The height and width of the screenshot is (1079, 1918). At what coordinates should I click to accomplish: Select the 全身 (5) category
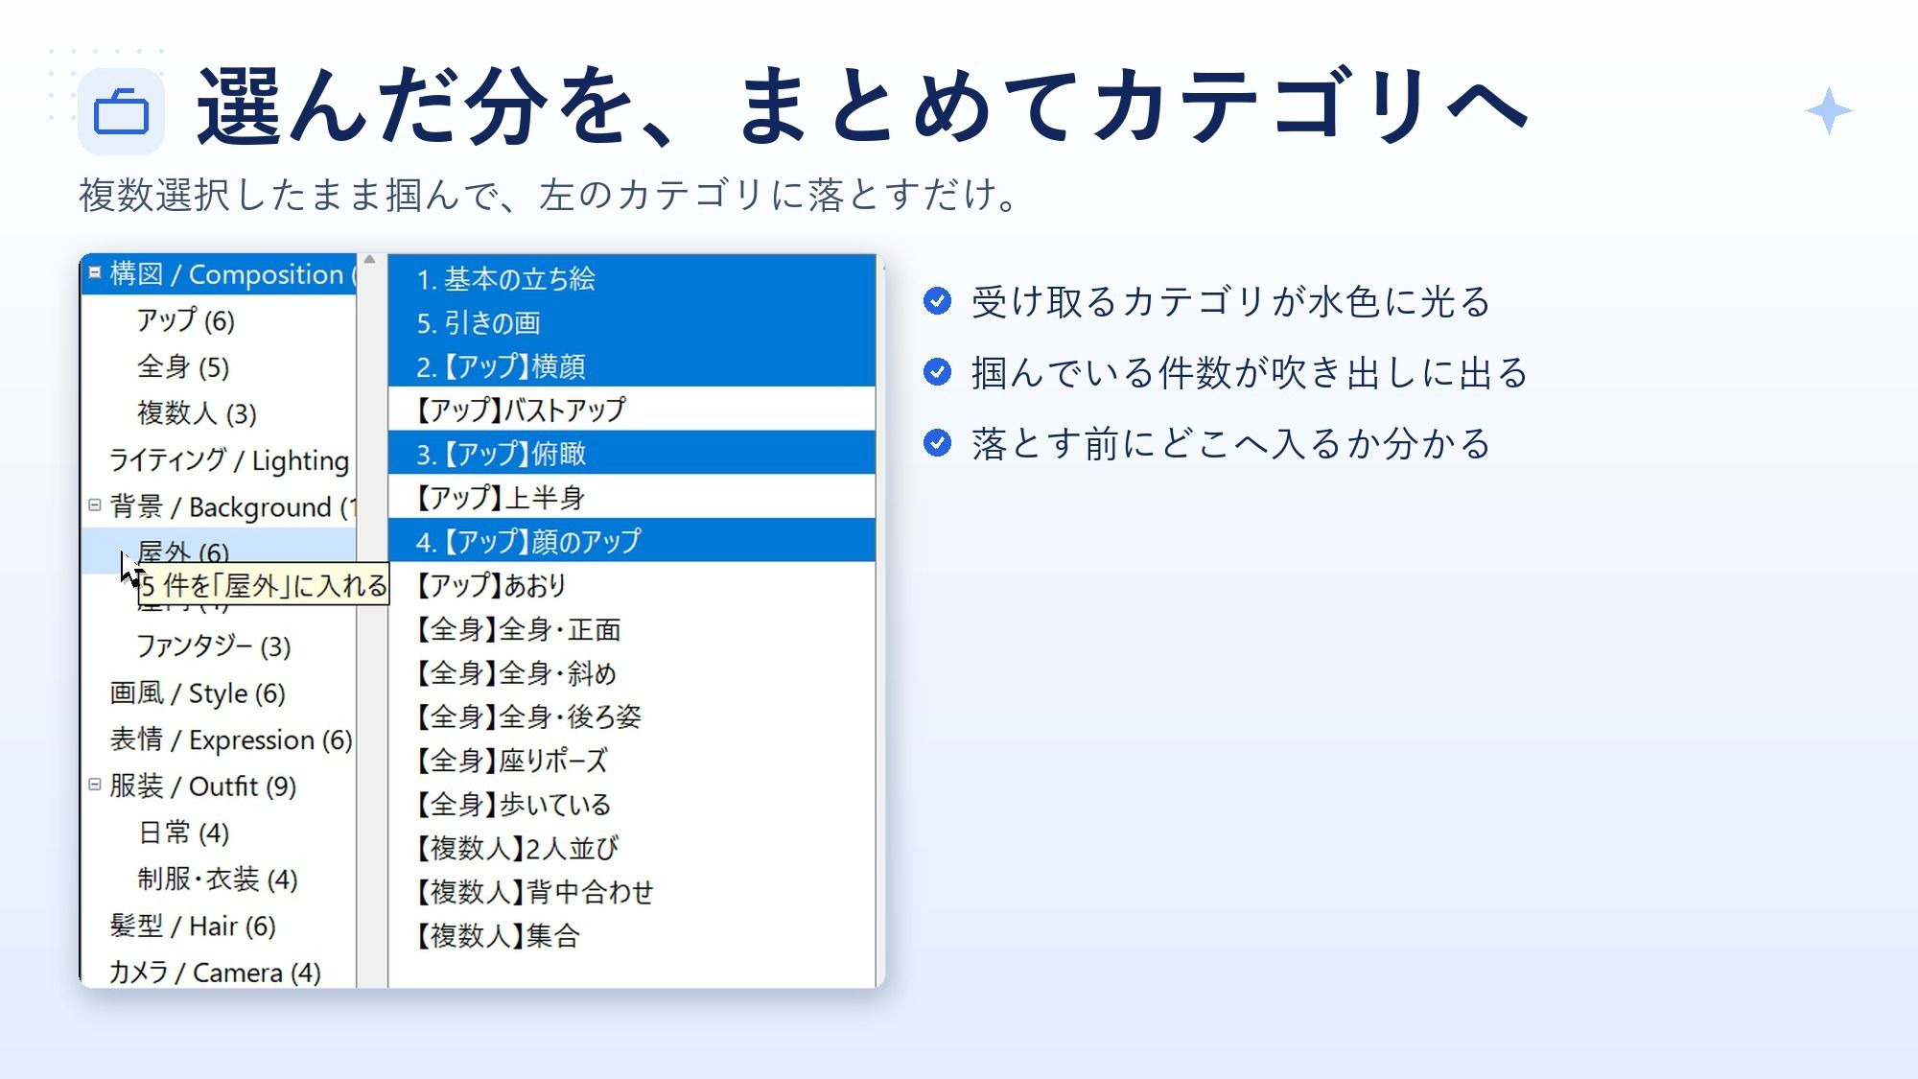coord(183,366)
